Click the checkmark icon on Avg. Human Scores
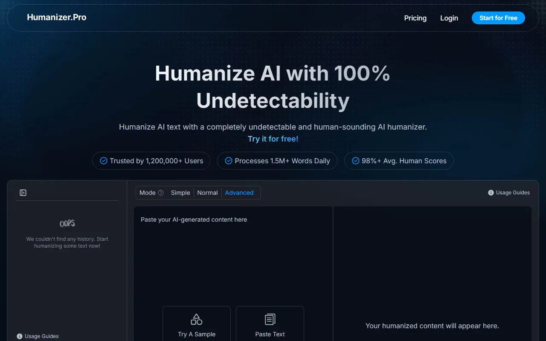Screen dimensions: 546x341 click(x=355, y=161)
